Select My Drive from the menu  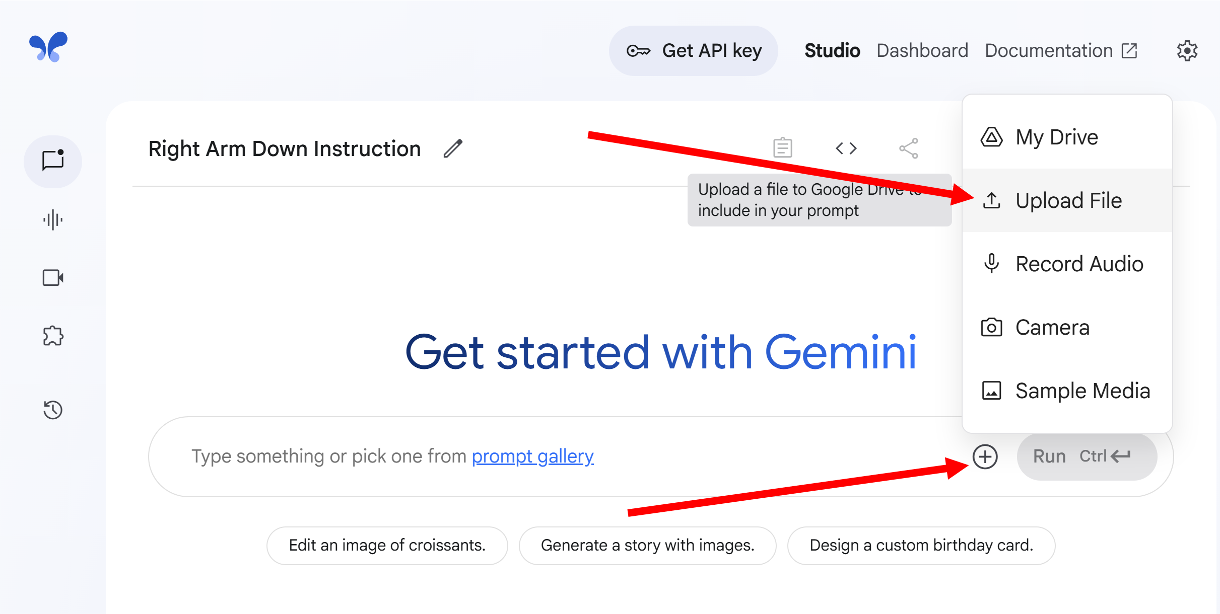pos(1056,137)
